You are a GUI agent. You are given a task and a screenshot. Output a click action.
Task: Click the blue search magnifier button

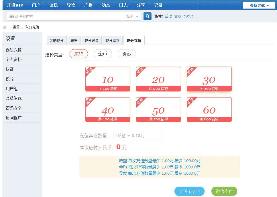(147, 17)
